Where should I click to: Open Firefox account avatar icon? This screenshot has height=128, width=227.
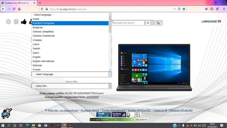pyautogui.click(x=217, y=9)
